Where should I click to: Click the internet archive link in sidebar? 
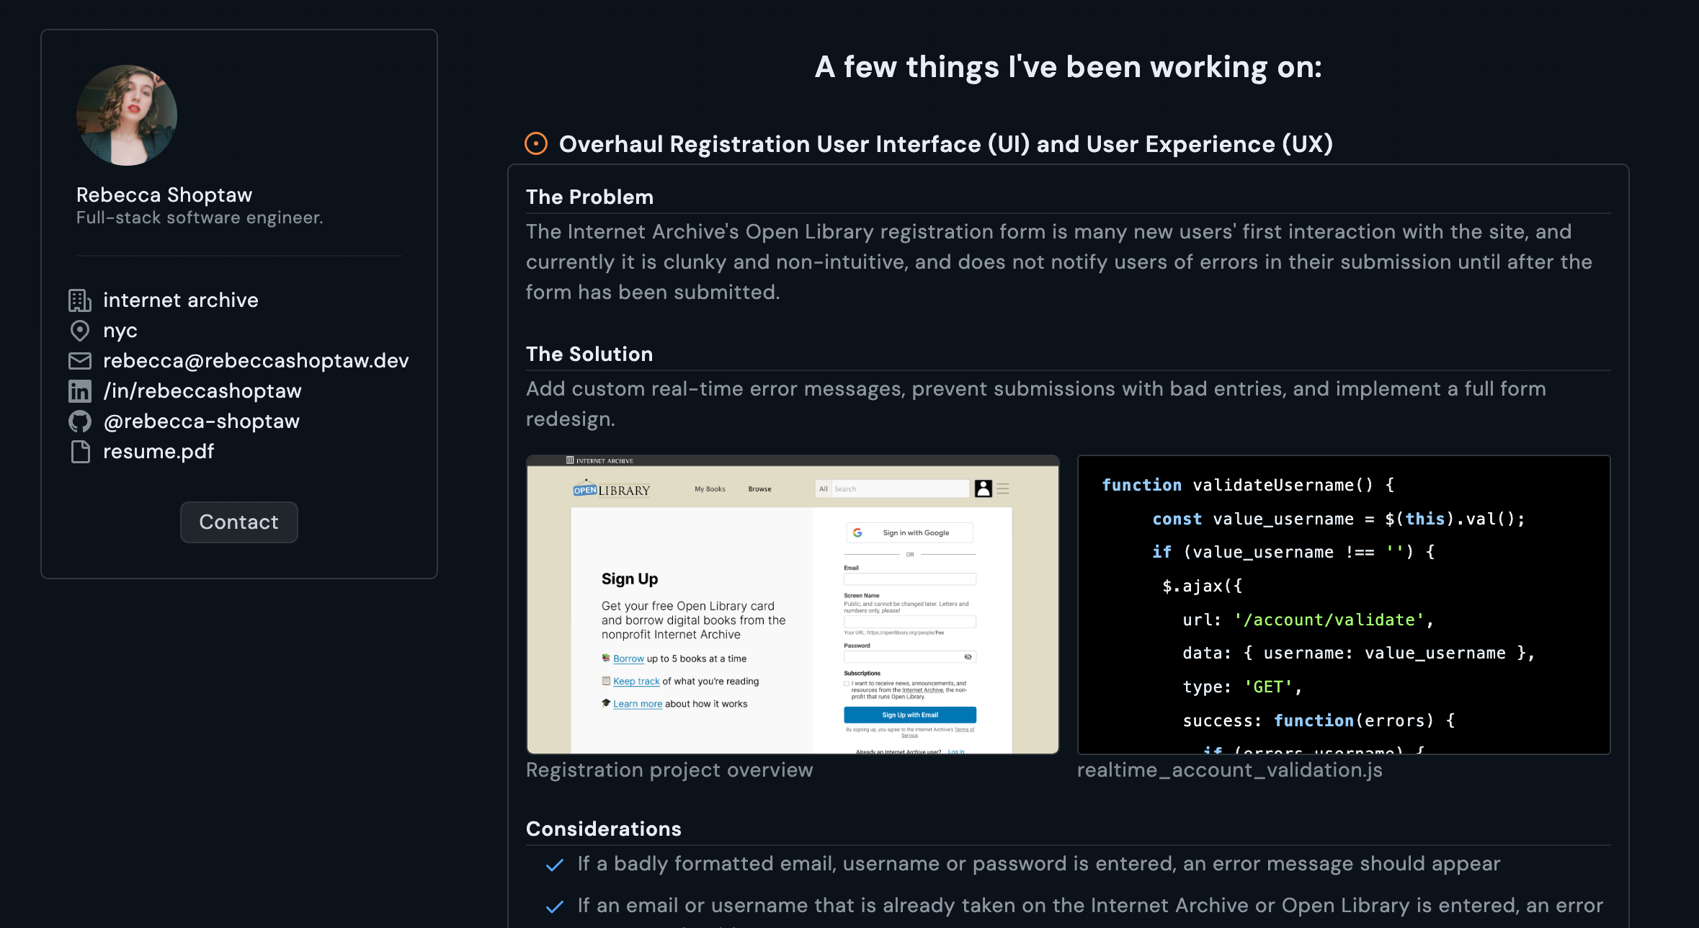[x=181, y=300]
